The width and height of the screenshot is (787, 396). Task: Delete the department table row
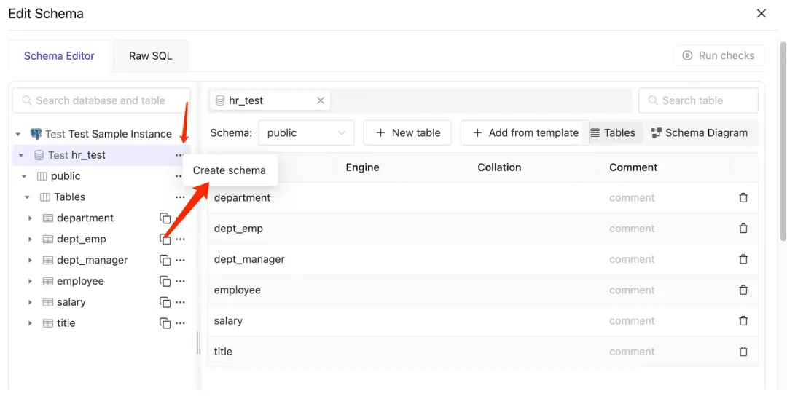tap(743, 198)
